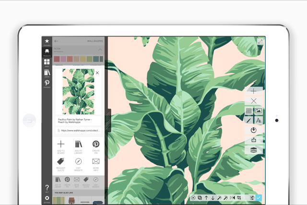Delete item with circled X in bottom toolbar
The height and width of the screenshot is (205, 307).
[x=193, y=198]
